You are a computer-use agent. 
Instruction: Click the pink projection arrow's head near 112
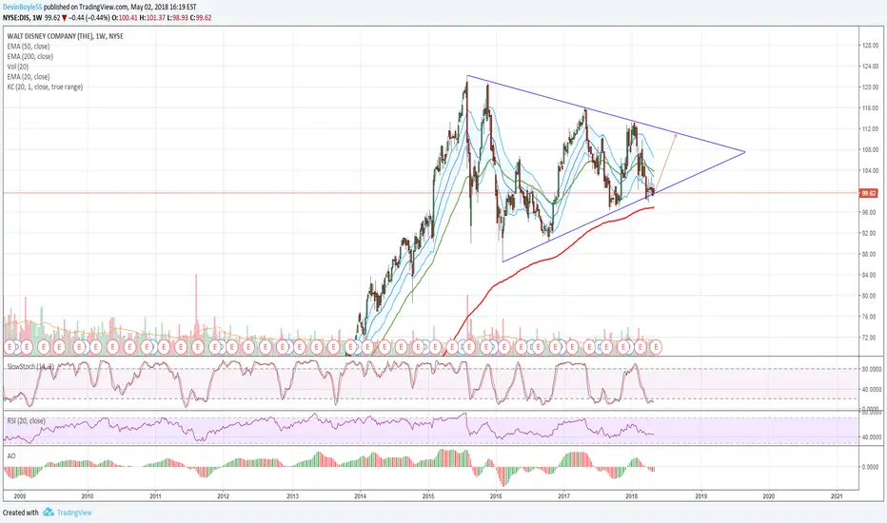[x=676, y=135]
